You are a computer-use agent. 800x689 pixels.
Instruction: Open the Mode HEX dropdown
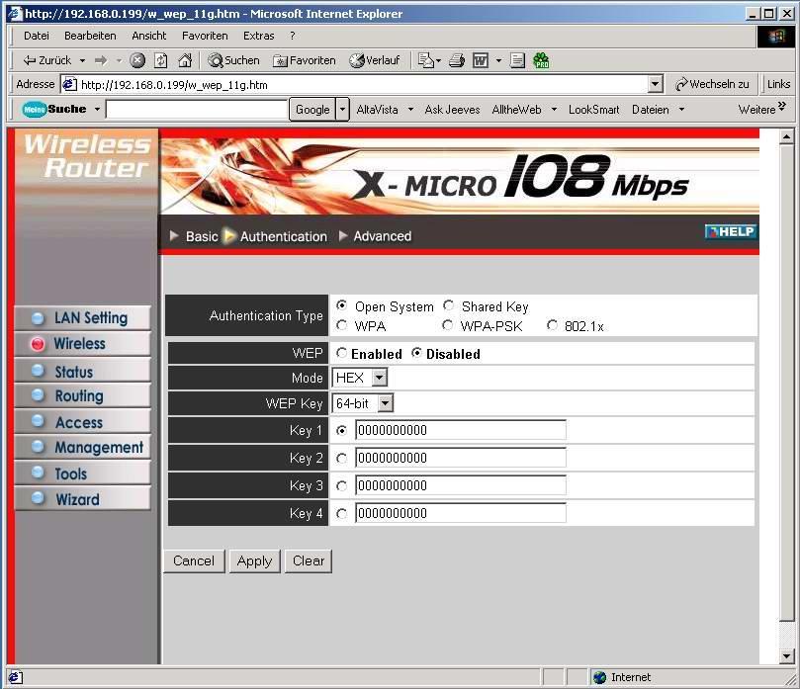pos(360,378)
